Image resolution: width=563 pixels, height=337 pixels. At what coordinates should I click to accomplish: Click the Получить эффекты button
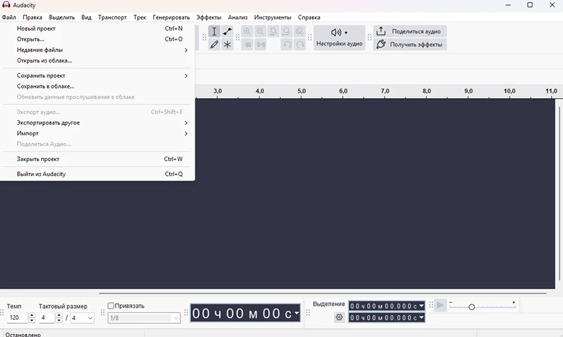coord(410,45)
